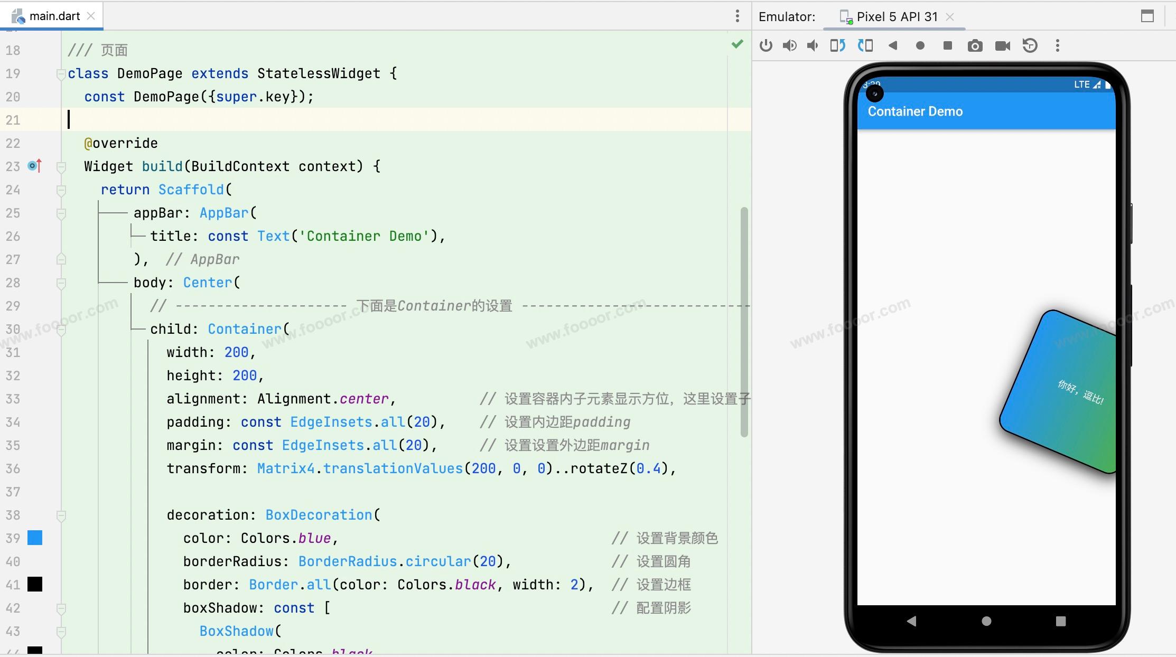This screenshot has height=657, width=1176.
Task: Click the emulator power button icon
Action: point(766,46)
